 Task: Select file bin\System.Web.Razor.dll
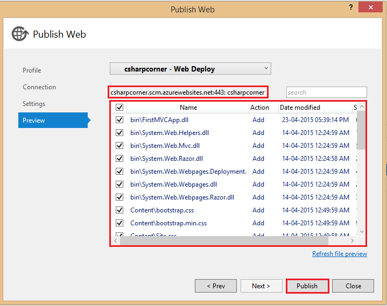coord(167,159)
